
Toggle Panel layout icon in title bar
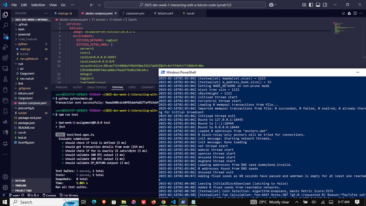(x=318, y=5)
